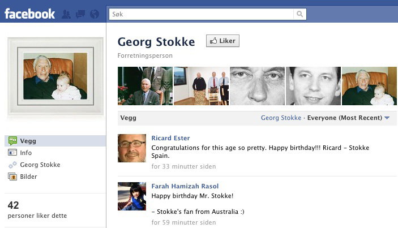
Task: Open the framed profile picture
Action: (x=55, y=76)
